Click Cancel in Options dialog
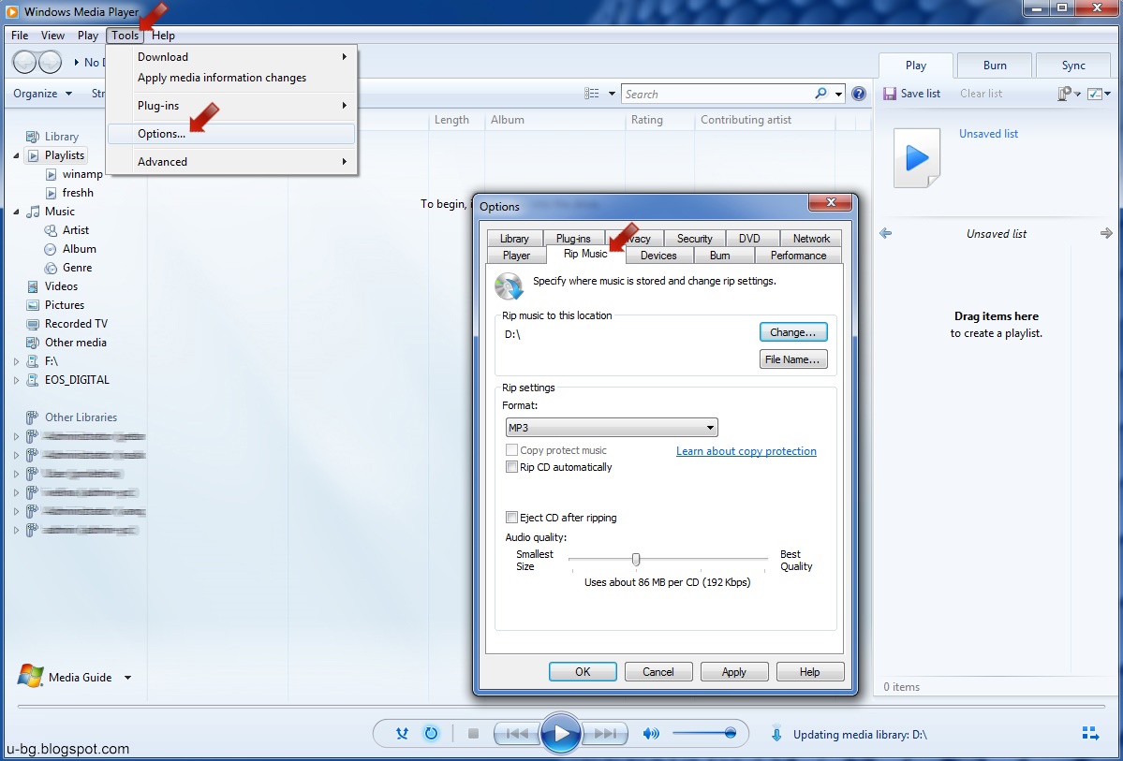This screenshot has height=761, width=1123. tap(658, 671)
